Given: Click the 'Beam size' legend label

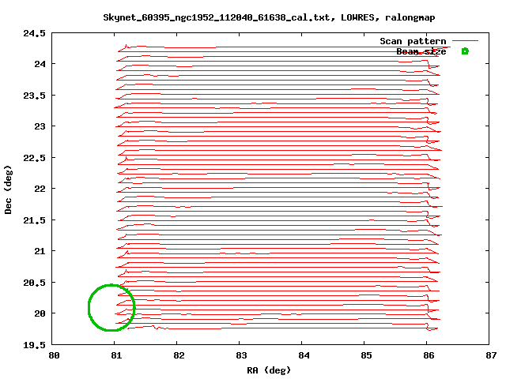Looking at the screenshot, I should click(421, 51).
